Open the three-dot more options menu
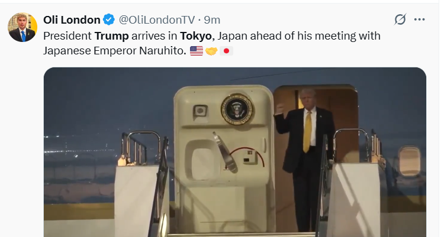 (419, 20)
